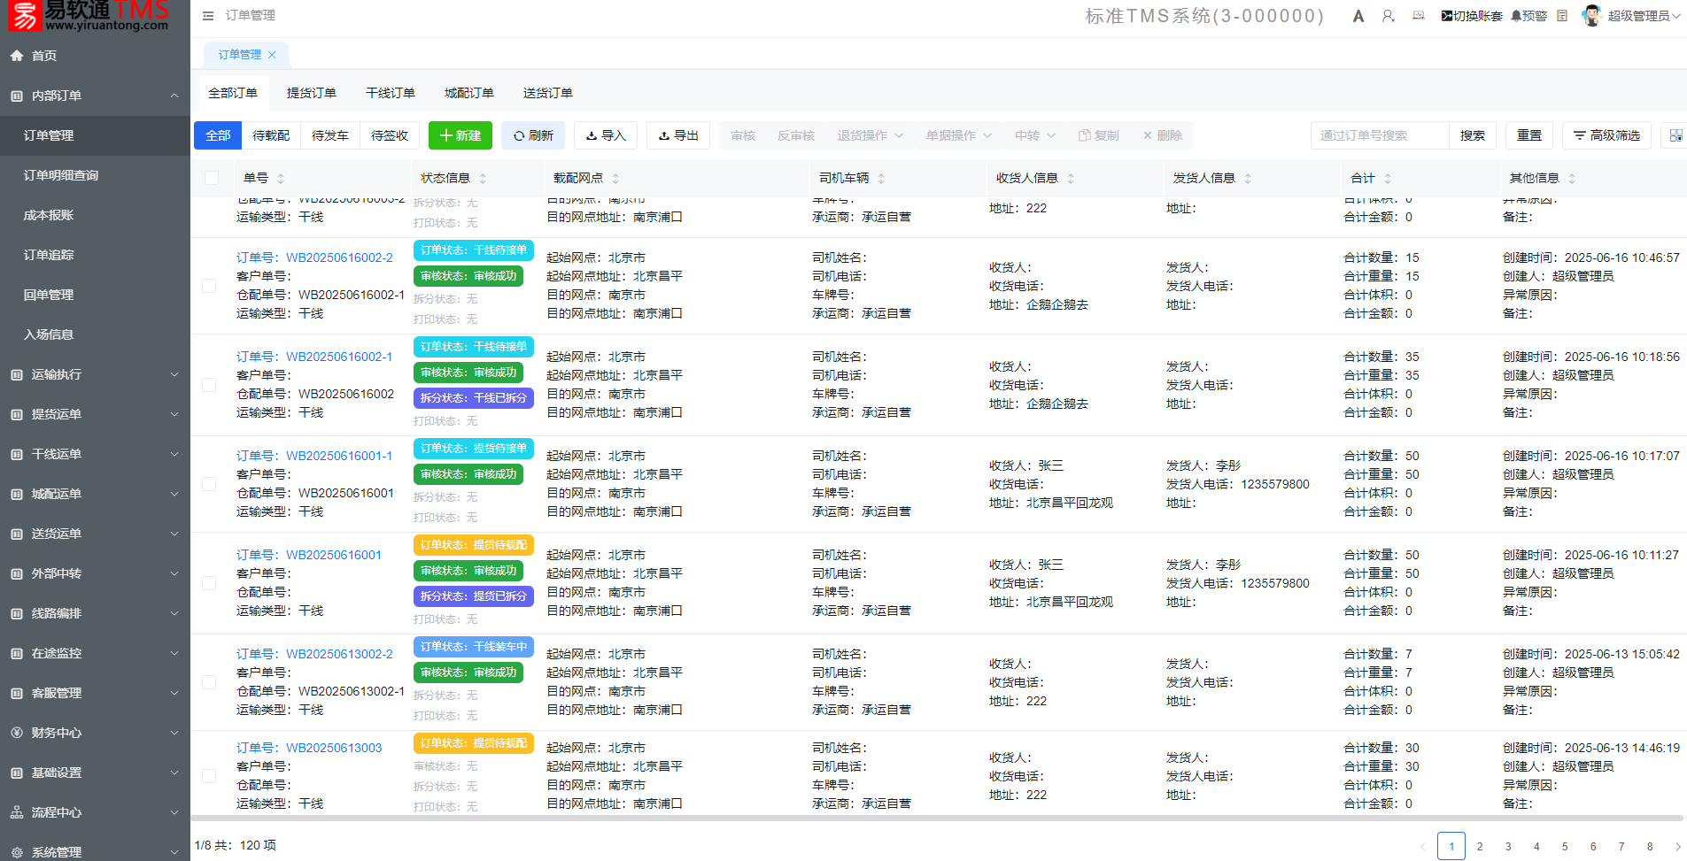
Task: Click the 导入 import button
Action: click(x=606, y=135)
